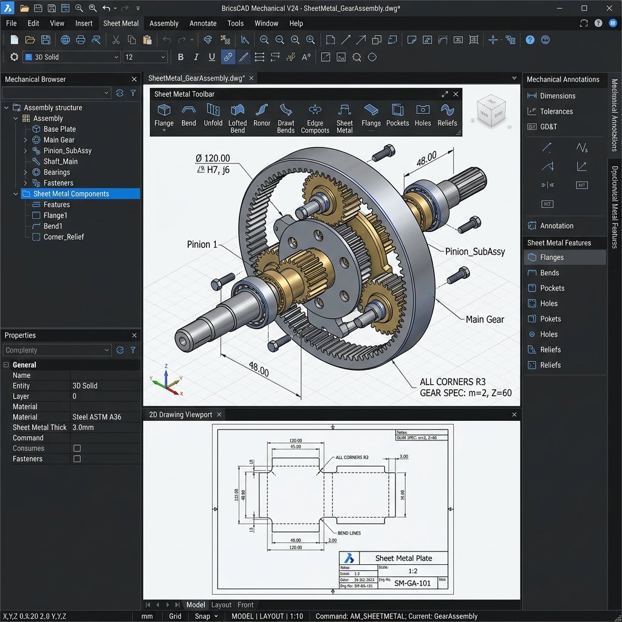The image size is (622, 622).
Task: Collapse the Sheet Metal Components node
Action: click(16, 194)
